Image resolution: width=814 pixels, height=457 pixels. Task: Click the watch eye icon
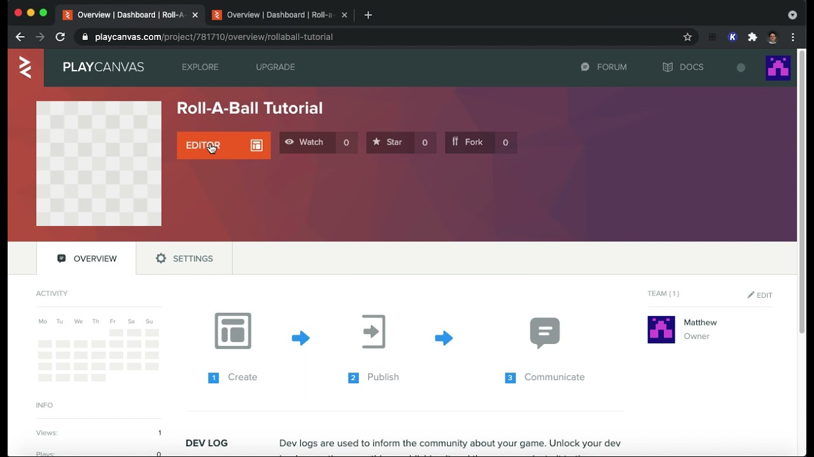(289, 142)
